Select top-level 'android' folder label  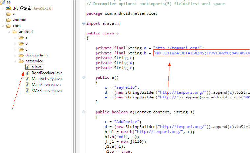(19, 20)
